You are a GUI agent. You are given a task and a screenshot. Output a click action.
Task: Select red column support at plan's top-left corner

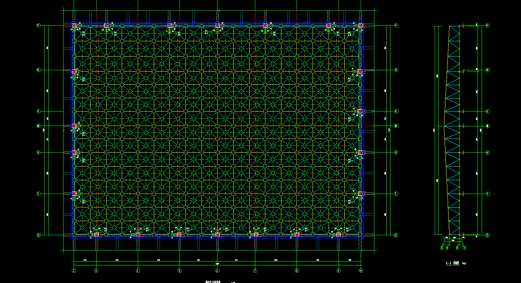(x=74, y=26)
